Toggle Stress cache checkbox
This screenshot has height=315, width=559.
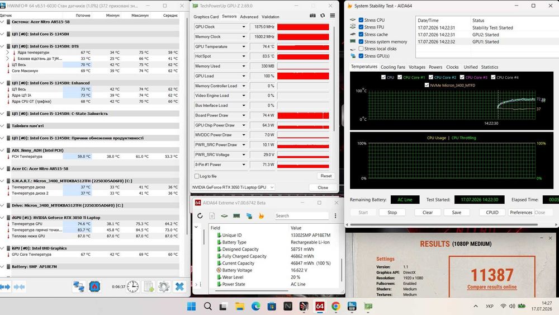click(x=361, y=35)
